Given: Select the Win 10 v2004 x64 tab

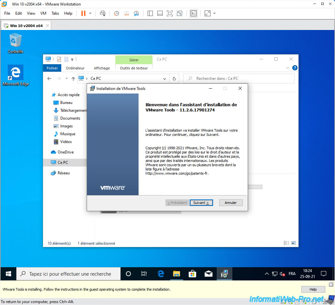Looking at the screenshot, I should click(x=26, y=26).
